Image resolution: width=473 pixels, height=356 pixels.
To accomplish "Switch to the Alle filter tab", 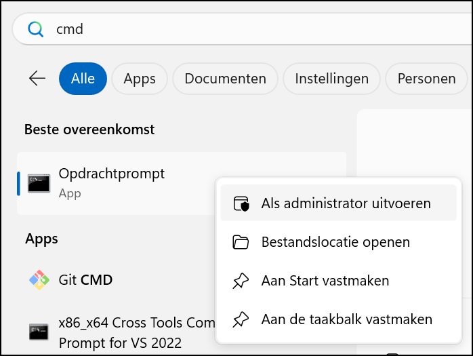I will (x=83, y=79).
